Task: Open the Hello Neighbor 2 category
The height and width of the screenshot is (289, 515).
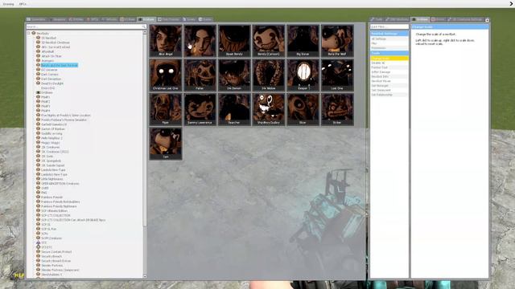Action: pos(51,138)
